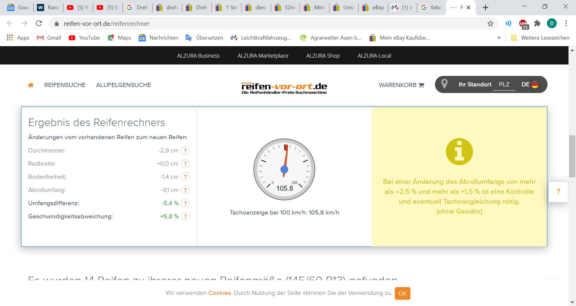This screenshot has height=306, width=576.
Task: Open ALZURA Business link
Action: pyautogui.click(x=198, y=56)
